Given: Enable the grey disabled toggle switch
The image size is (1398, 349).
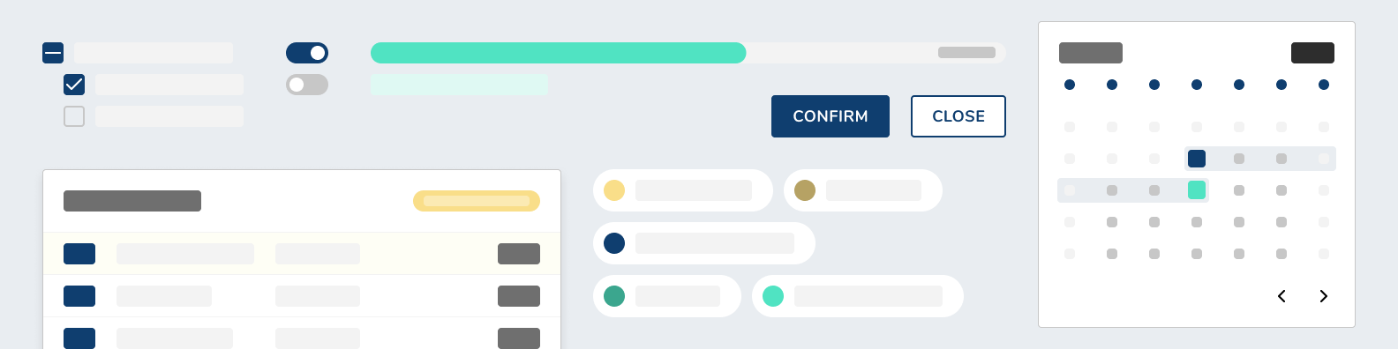Looking at the screenshot, I should tap(307, 85).
